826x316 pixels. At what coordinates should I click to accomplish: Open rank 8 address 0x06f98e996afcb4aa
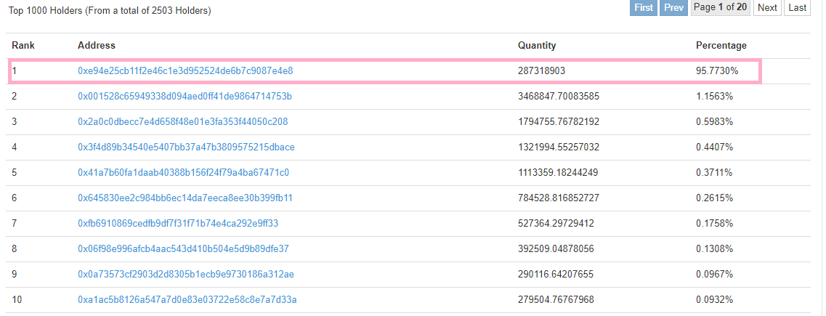pyautogui.click(x=183, y=249)
